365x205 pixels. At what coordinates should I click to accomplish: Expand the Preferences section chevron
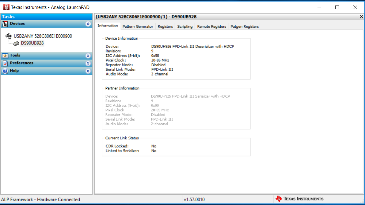pyautogui.click(x=88, y=63)
